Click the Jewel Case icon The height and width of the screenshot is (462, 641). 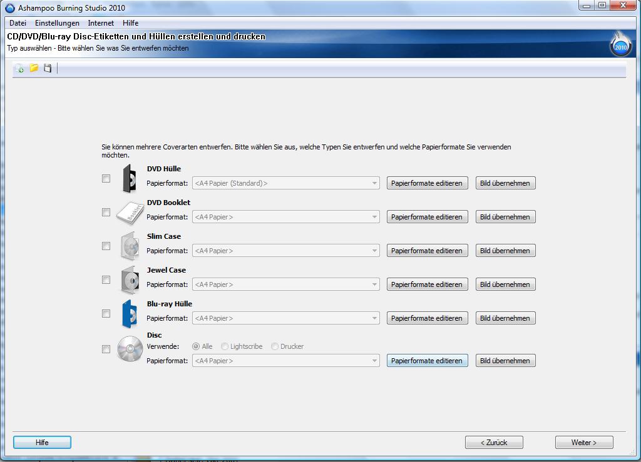[130, 280]
